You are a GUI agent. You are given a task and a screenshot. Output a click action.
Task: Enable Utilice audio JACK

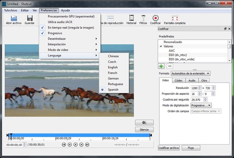70,22
